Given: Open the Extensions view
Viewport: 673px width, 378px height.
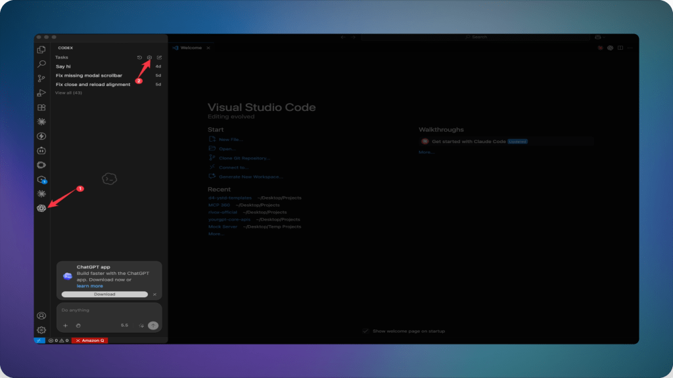Looking at the screenshot, I should click(x=41, y=108).
